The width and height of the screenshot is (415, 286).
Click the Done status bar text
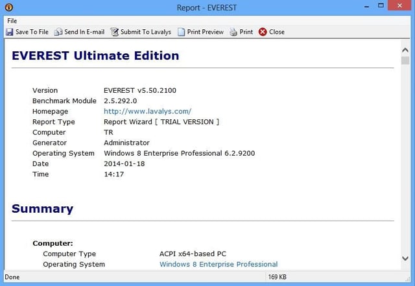tap(12, 277)
